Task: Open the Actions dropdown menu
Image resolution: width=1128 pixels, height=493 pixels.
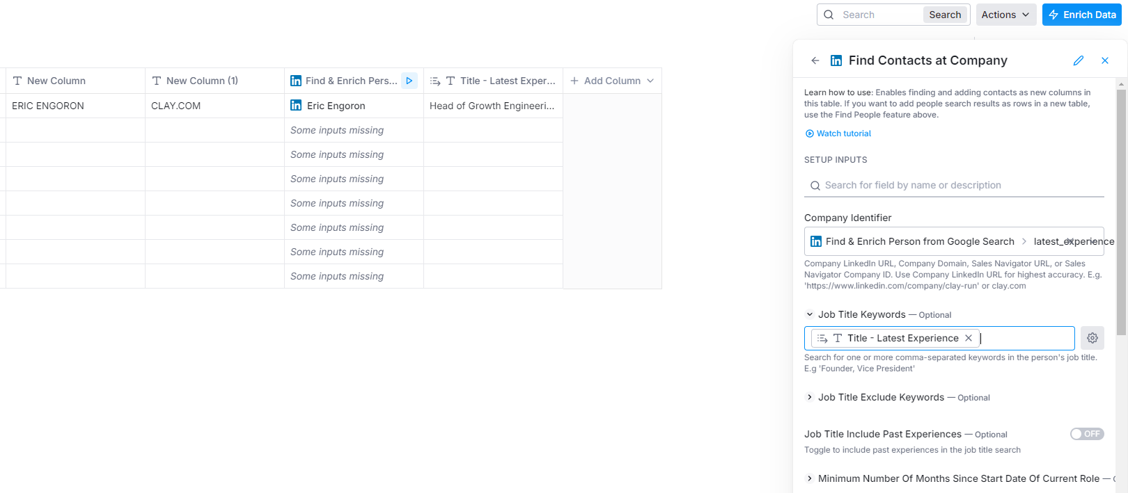Action: tap(1005, 15)
